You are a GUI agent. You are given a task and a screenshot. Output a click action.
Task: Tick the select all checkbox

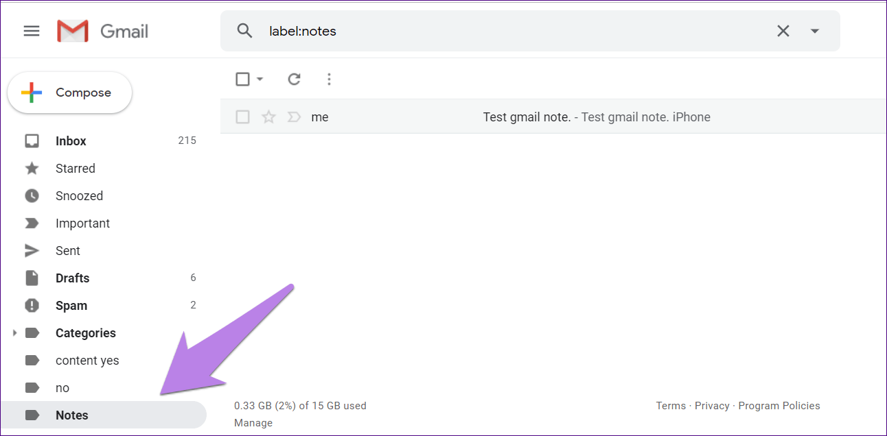[x=242, y=80]
